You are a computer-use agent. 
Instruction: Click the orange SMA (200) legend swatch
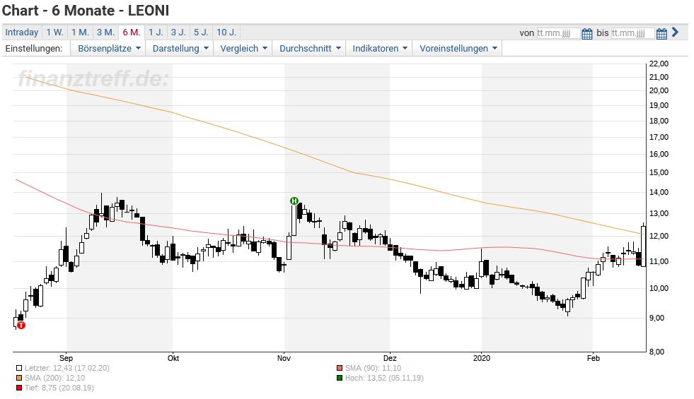[x=19, y=378]
